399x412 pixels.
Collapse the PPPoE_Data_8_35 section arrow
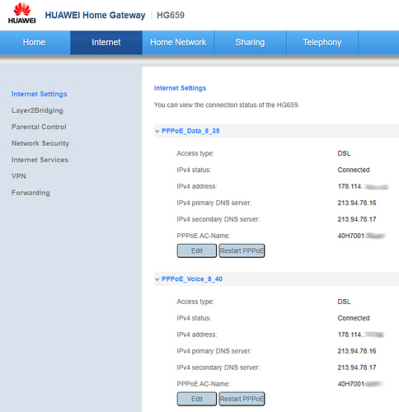[x=157, y=132]
